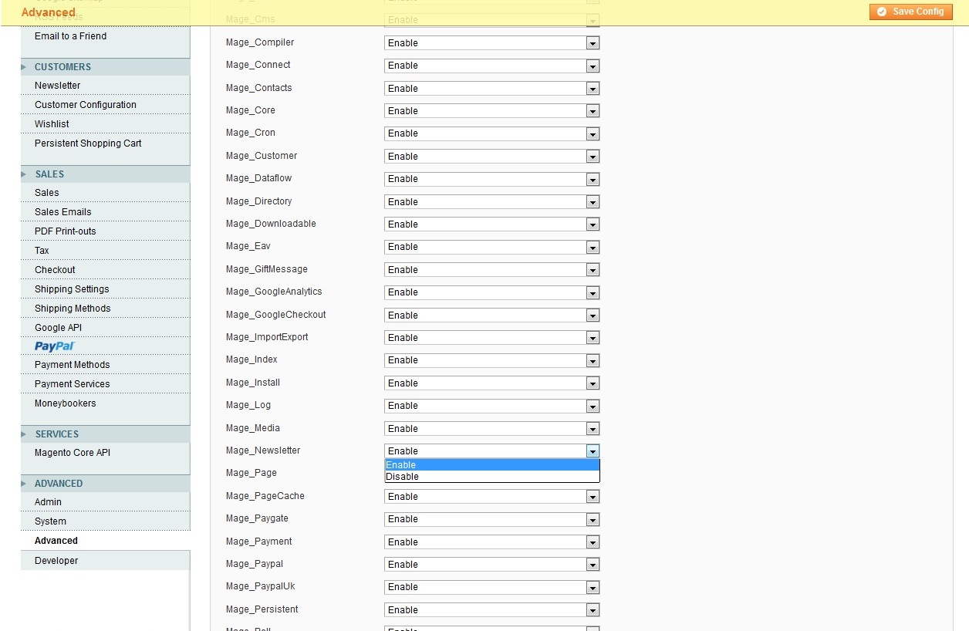
Task: Open the Magento Core API section
Action: click(x=73, y=453)
